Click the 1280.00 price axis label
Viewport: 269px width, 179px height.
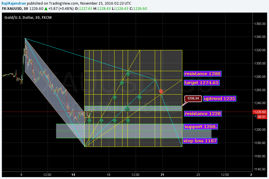(260, 77)
